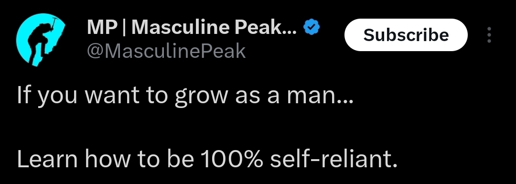Click the word "Learn" starting the second line
Viewport: 516px width, 184px height.
pos(47,159)
